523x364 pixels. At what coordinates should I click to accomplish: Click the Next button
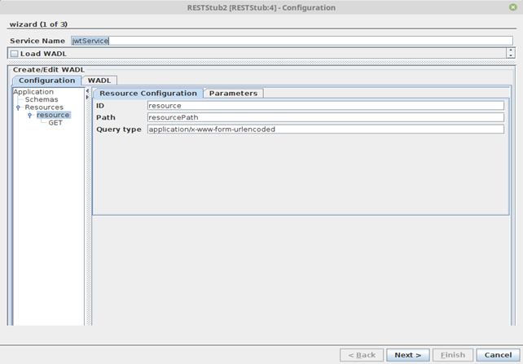pos(407,355)
